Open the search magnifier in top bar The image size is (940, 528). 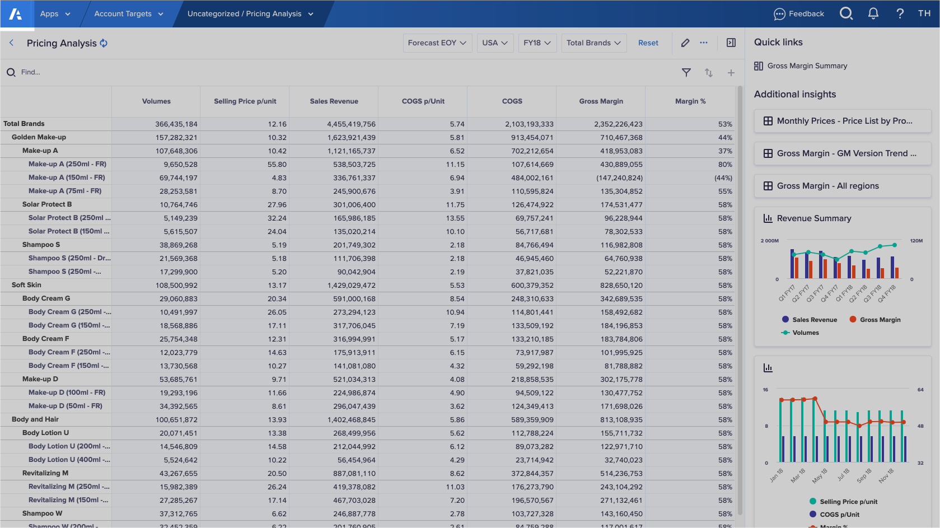pyautogui.click(x=846, y=13)
